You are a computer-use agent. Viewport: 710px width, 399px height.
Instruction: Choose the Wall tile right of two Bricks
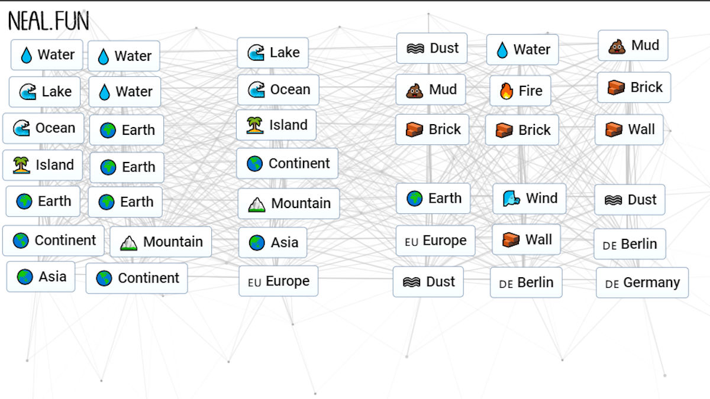[628, 129]
